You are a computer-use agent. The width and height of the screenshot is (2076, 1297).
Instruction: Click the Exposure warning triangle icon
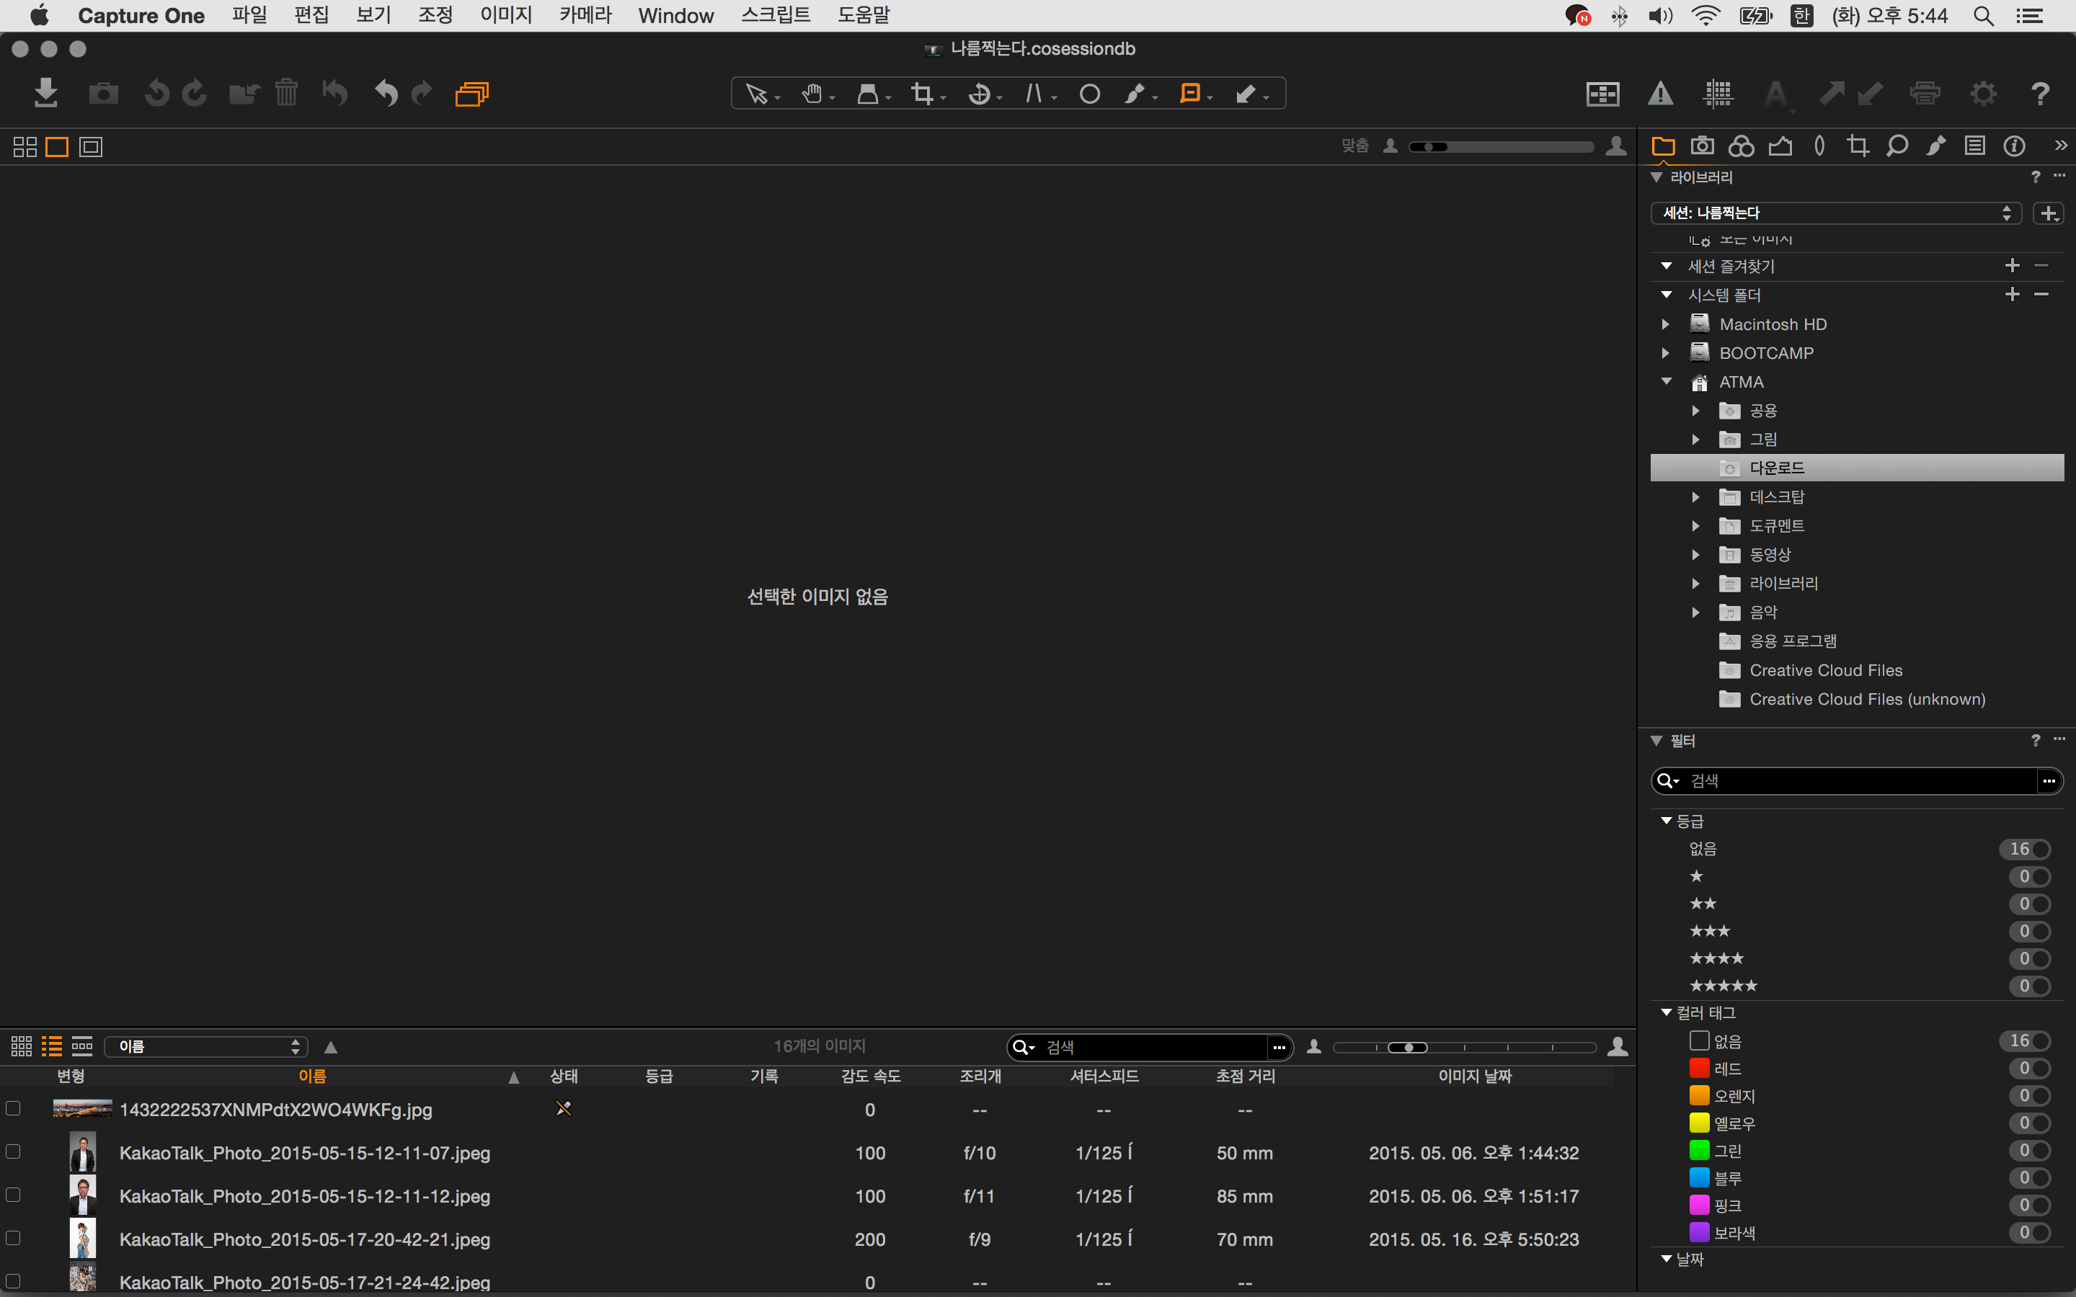1660,94
